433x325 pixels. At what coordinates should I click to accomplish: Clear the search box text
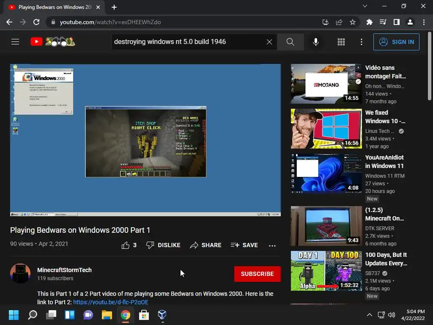coord(269,42)
